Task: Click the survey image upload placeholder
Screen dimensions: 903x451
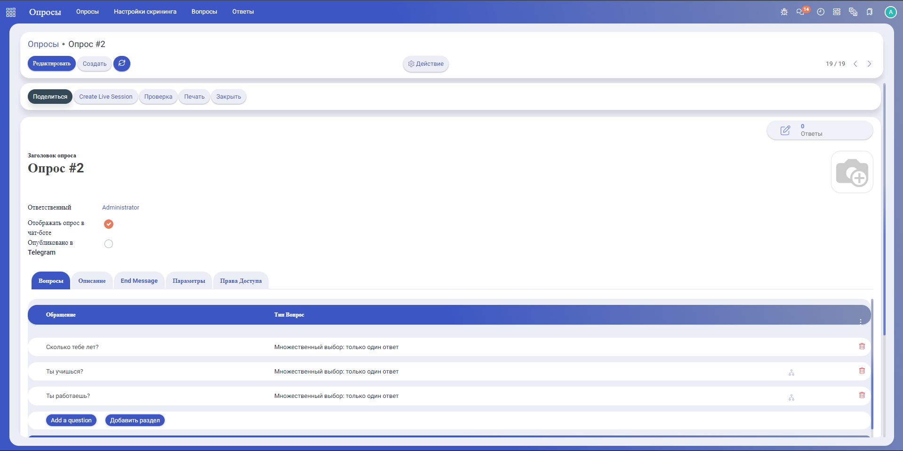Action: click(852, 172)
